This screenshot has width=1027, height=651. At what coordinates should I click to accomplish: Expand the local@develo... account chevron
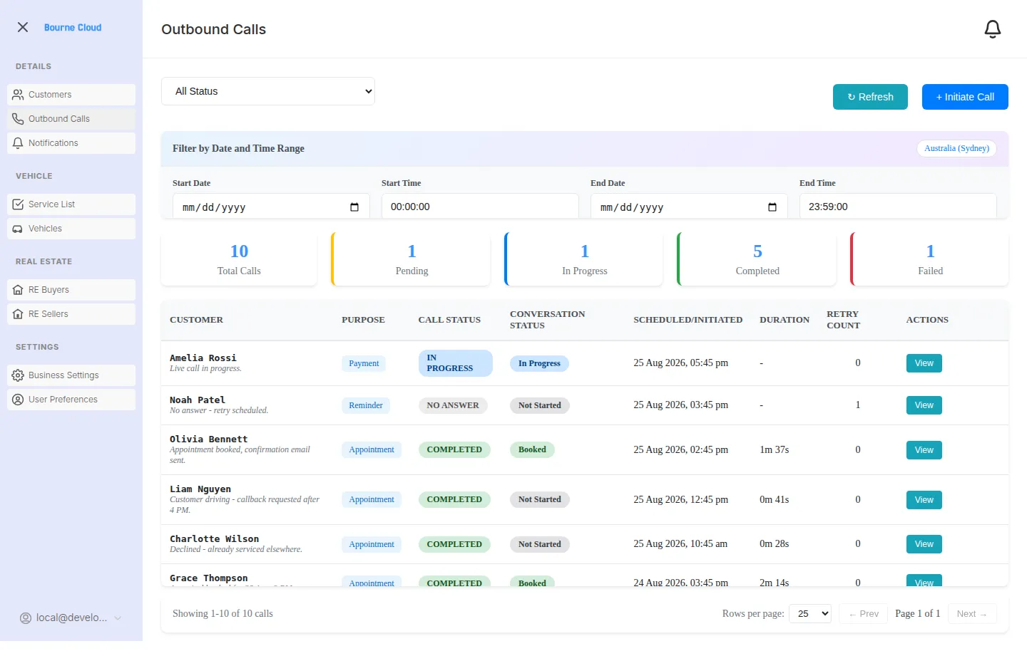click(x=118, y=618)
